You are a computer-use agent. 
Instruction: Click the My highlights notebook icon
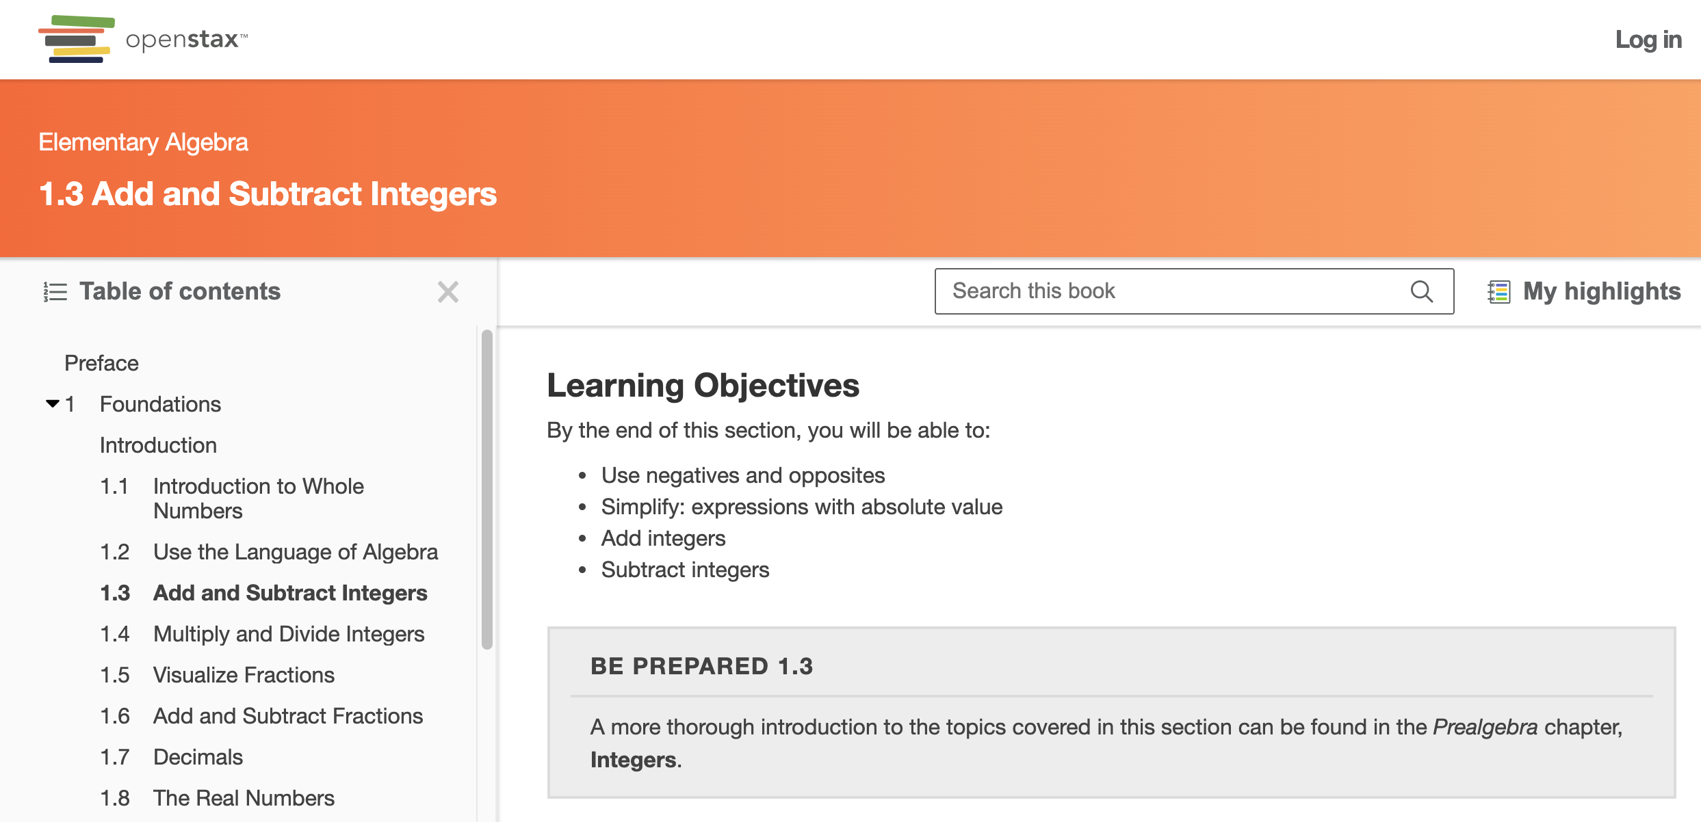(1498, 292)
